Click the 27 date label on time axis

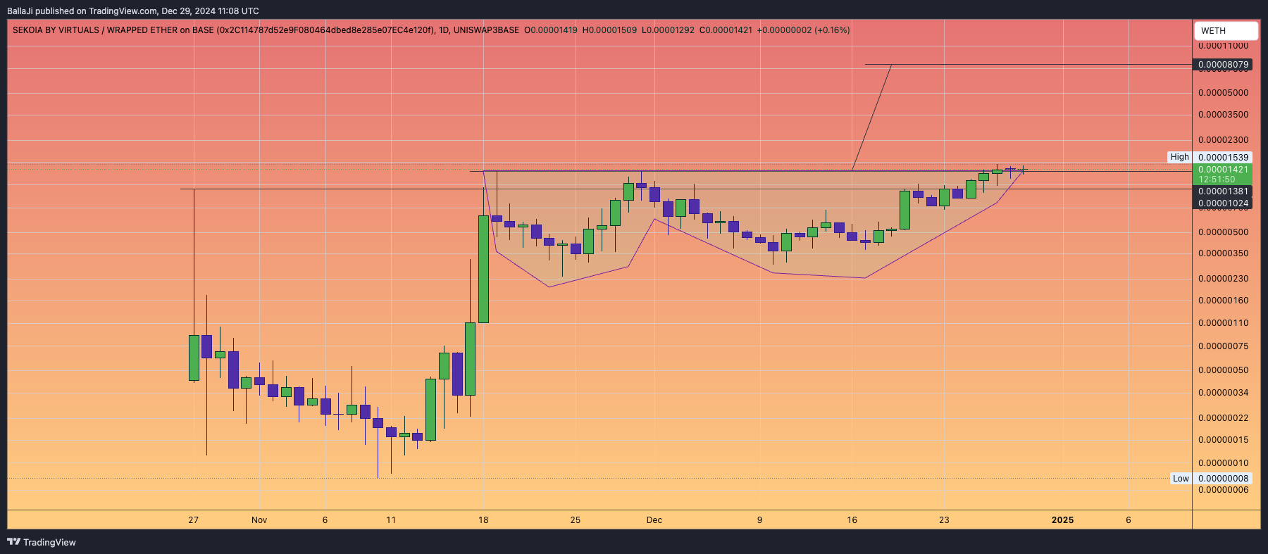coord(194,520)
